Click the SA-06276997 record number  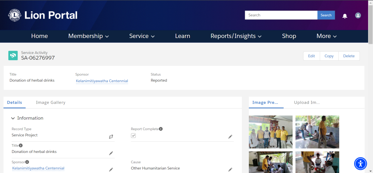point(38,58)
